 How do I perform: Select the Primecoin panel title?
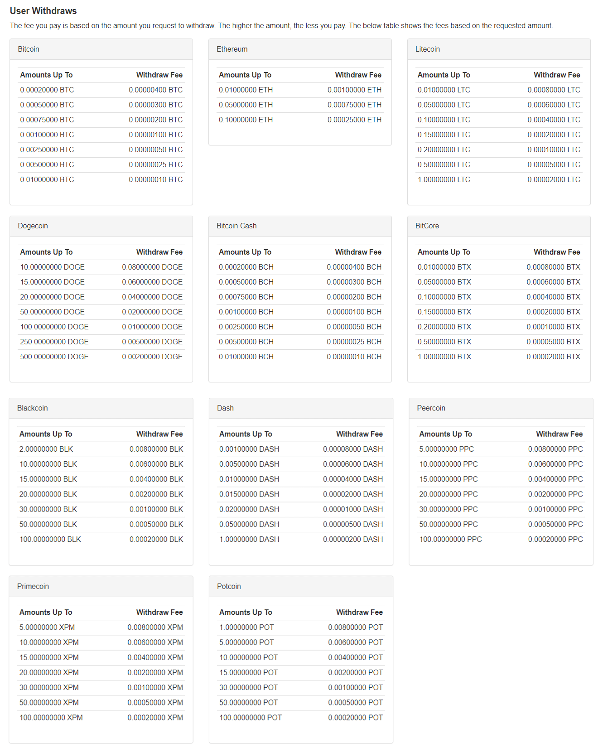33,587
